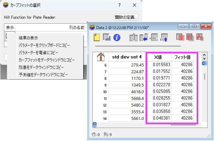214x141 pixels.
Task: Click column icon with blue left arrow
Action: pos(144,37)
